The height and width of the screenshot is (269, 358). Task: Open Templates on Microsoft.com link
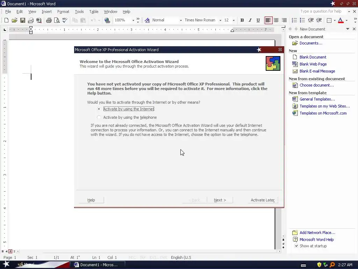[x=323, y=113]
